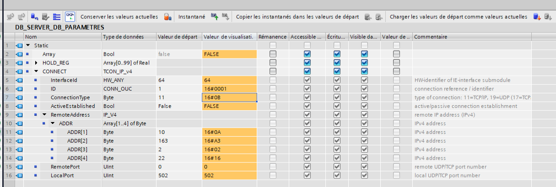Screen dimensions: 556x187
Task: Expand the HOLD_REG array node
Action: click(37, 63)
